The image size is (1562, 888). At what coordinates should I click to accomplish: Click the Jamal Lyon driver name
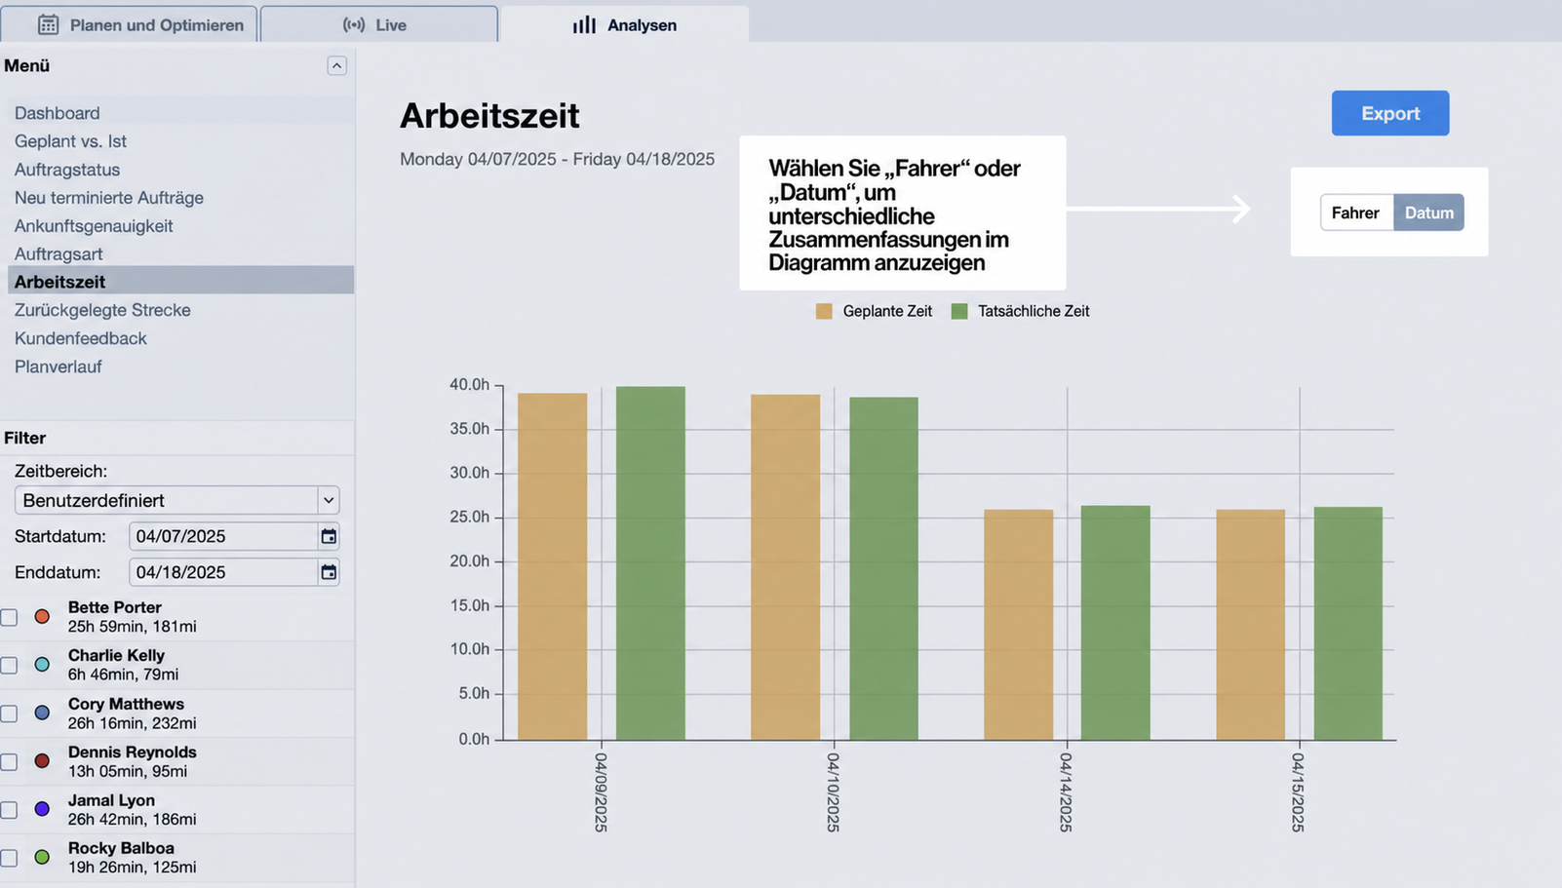point(111,800)
